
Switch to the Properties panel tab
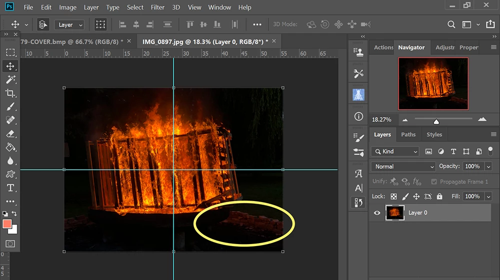coord(468,47)
